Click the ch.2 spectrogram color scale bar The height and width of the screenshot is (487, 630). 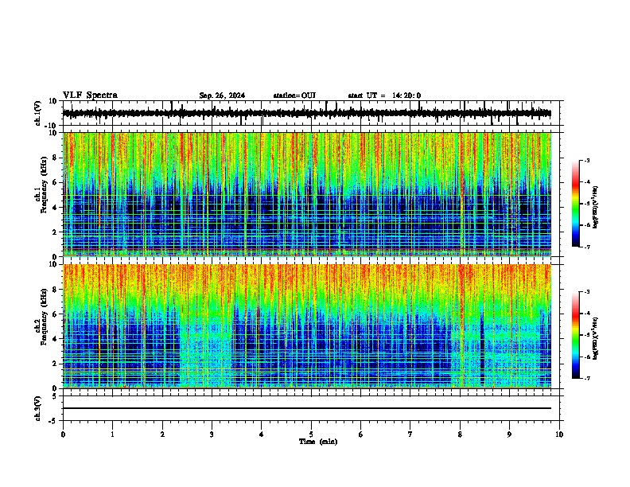point(576,335)
